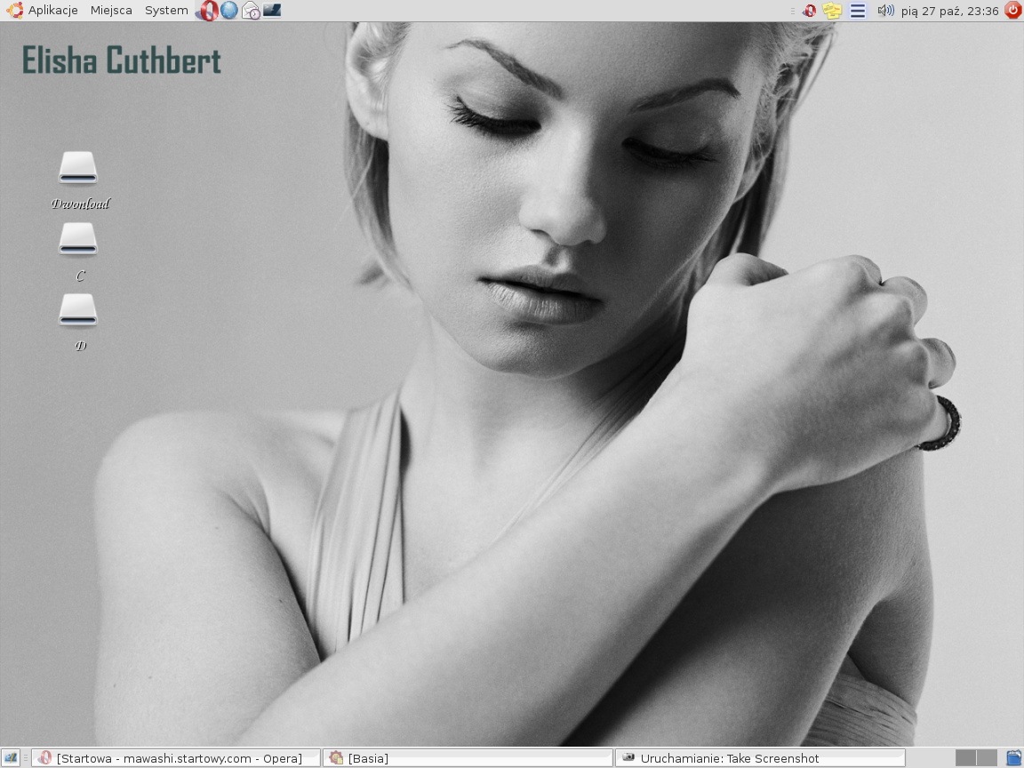Open the Miejsca menu
Image resolution: width=1024 pixels, height=768 pixels.
[x=111, y=11]
